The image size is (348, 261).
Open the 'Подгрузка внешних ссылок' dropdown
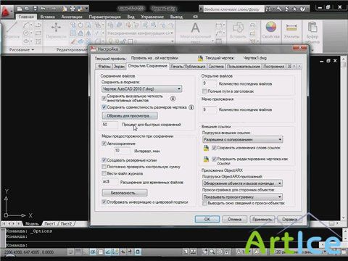coord(242,139)
